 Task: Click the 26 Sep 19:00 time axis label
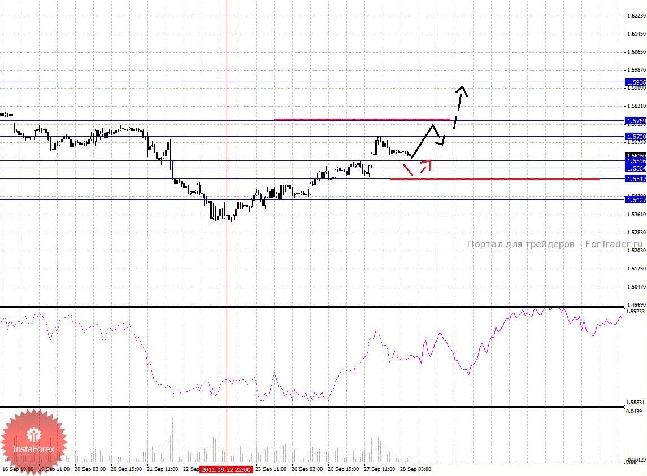[344, 469]
